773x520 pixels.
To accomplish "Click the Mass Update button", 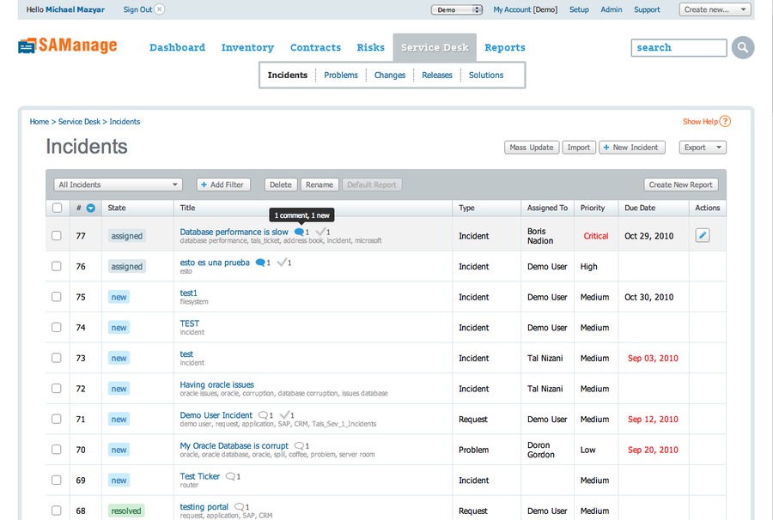I will click(x=532, y=148).
